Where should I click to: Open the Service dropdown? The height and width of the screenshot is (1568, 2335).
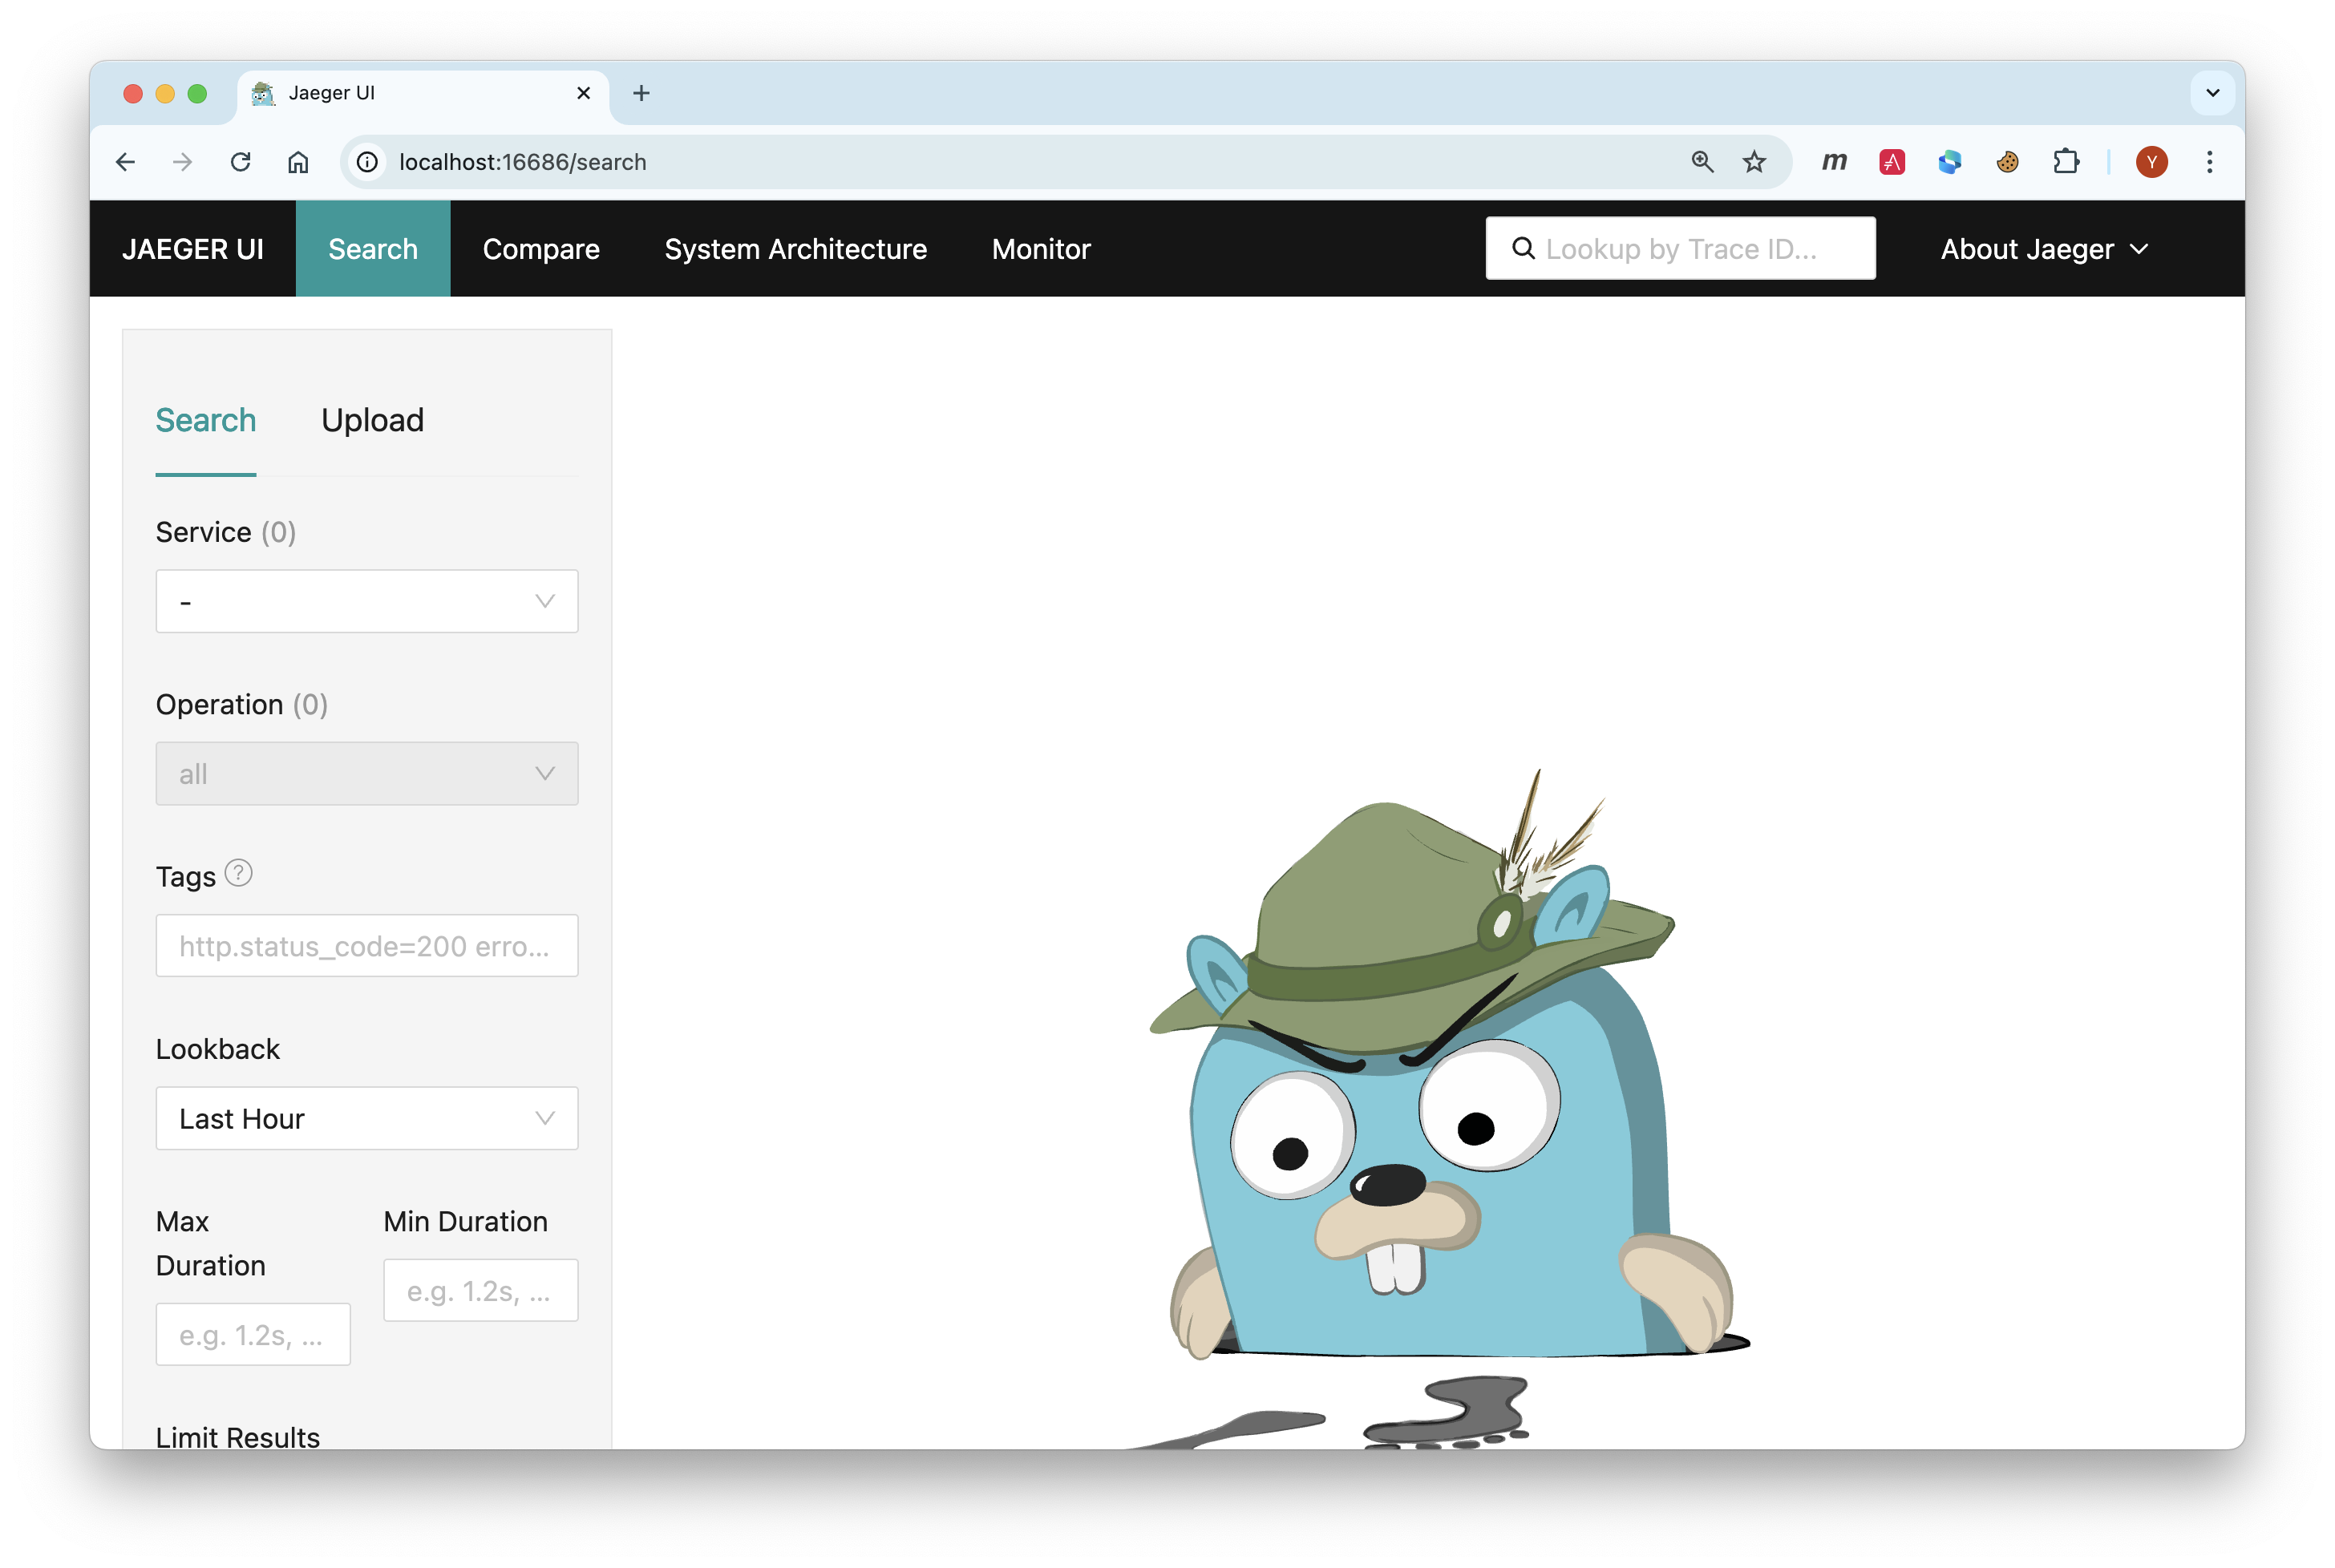tap(367, 601)
